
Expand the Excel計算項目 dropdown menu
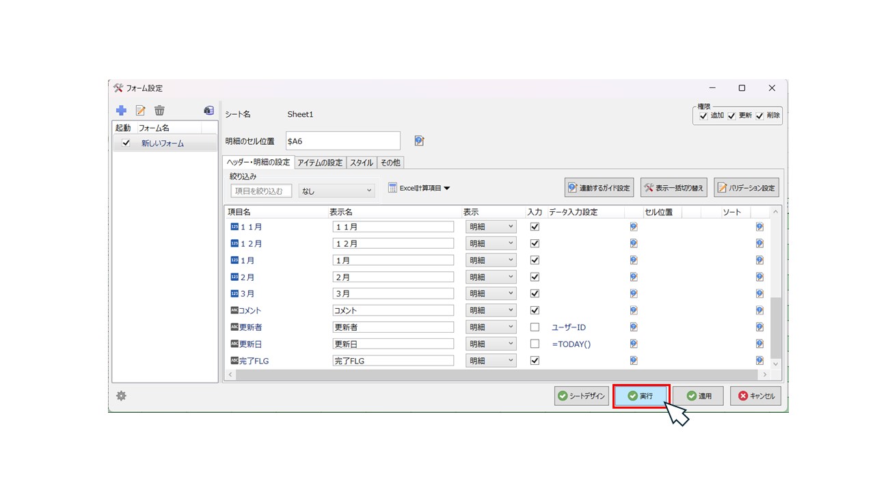pyautogui.click(x=419, y=188)
